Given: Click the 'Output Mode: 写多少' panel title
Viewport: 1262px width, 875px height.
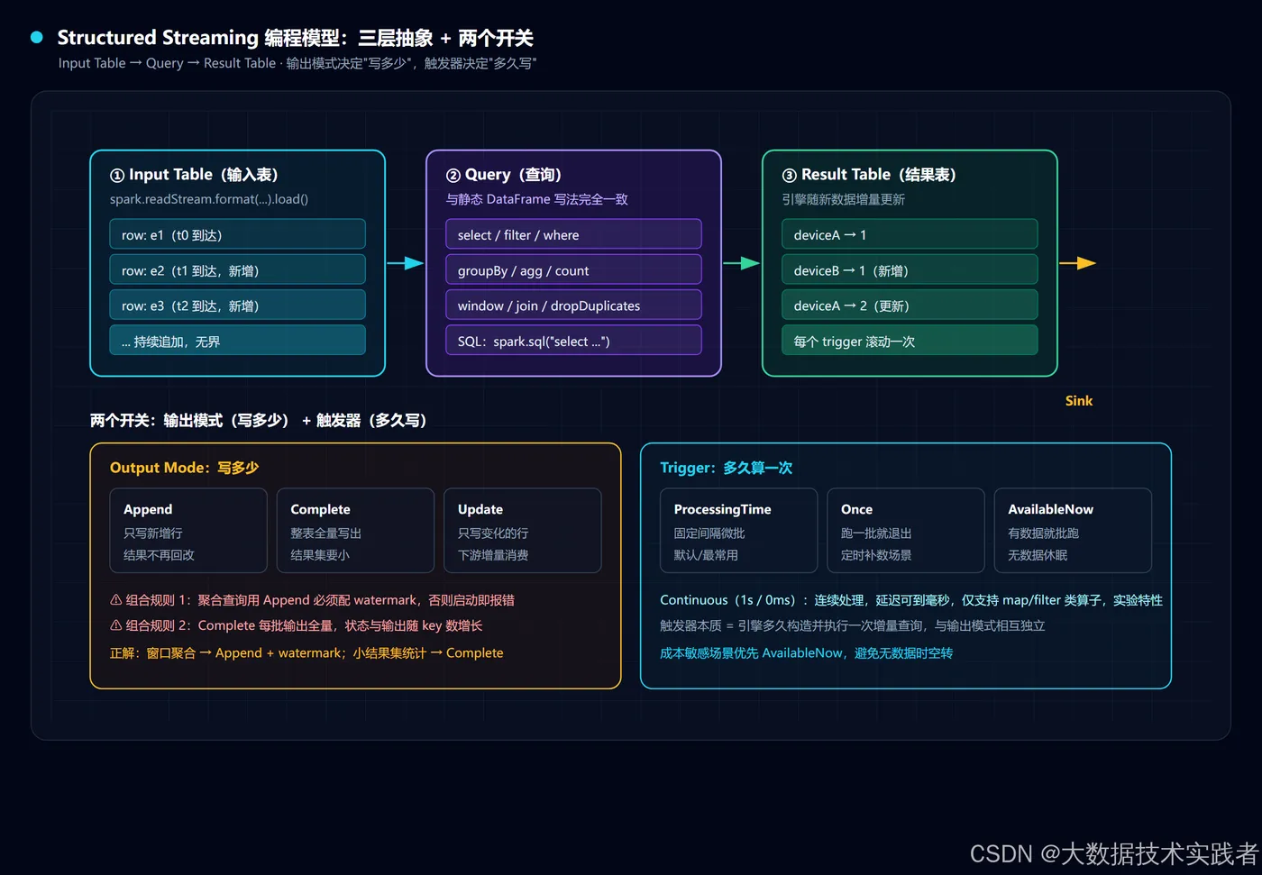Looking at the screenshot, I should pos(184,468).
